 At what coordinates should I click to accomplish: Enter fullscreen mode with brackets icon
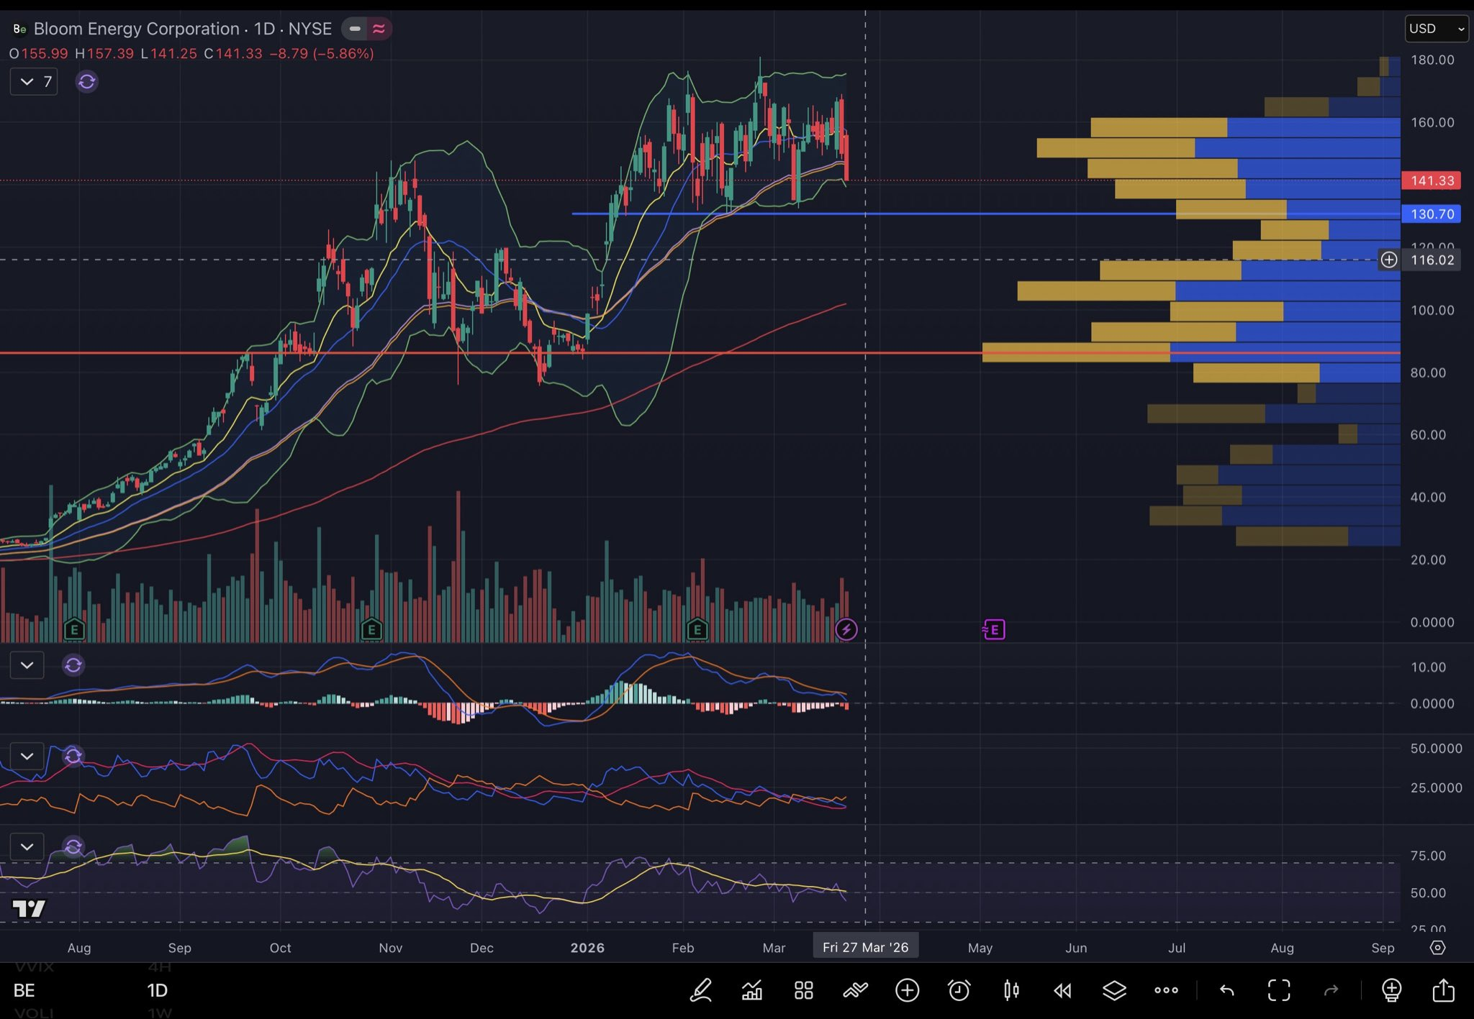tap(1279, 990)
